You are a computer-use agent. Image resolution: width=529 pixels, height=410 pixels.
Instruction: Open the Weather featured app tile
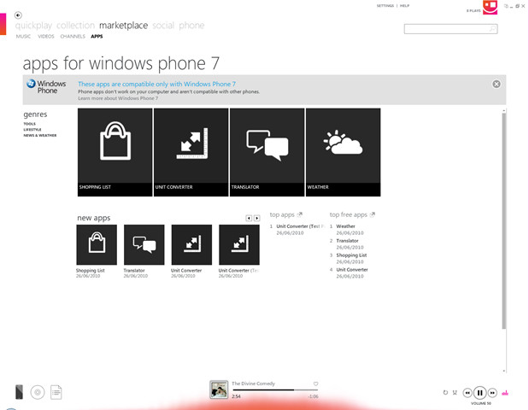(x=343, y=152)
